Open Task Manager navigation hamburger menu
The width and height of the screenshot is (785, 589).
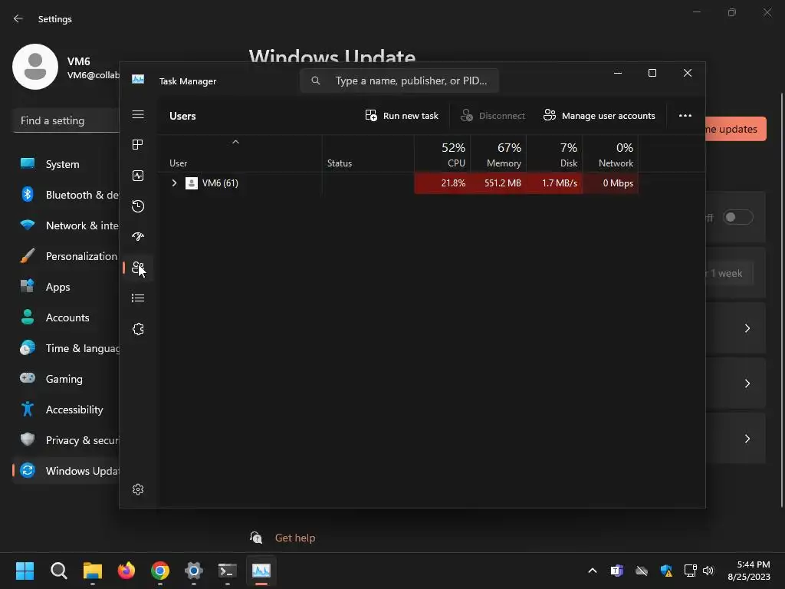(138, 115)
